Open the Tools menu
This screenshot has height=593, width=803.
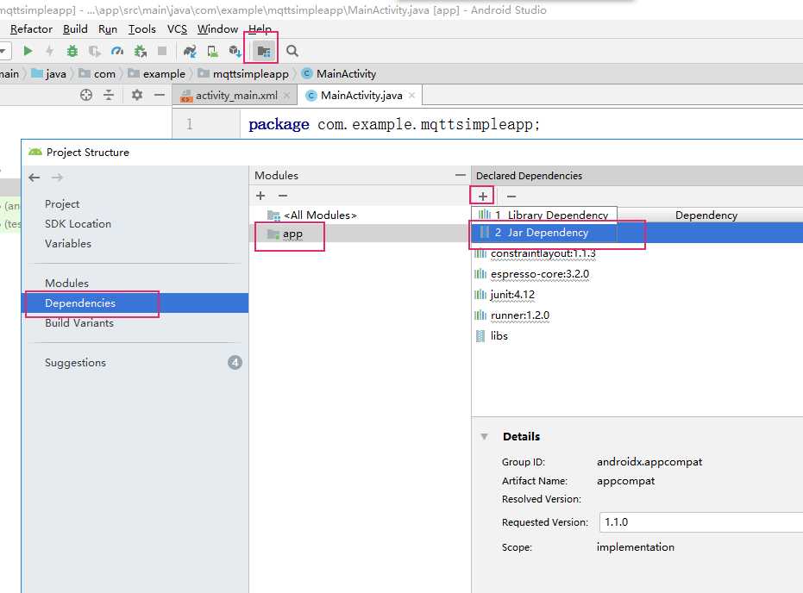click(141, 29)
